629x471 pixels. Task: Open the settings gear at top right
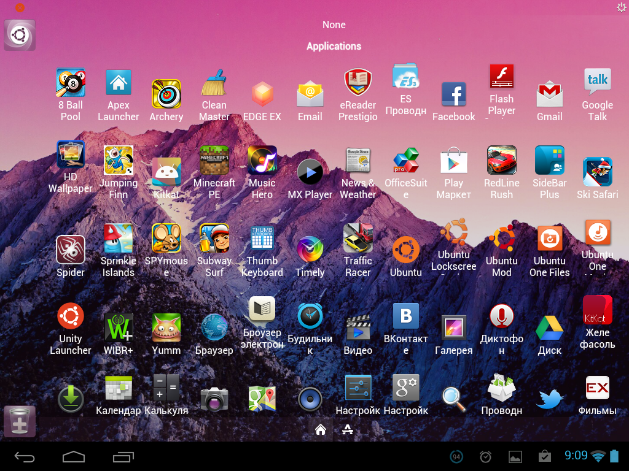point(621,7)
